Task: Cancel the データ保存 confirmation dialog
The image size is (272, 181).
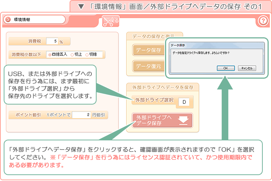Action: click(x=247, y=68)
